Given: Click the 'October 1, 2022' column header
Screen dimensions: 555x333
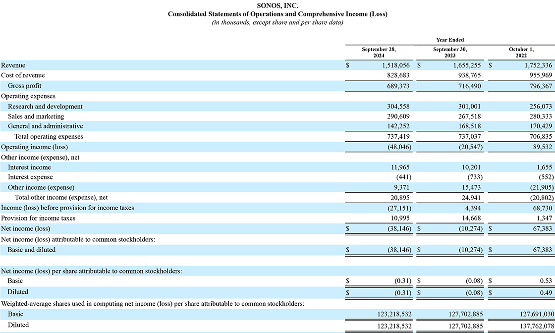Looking at the screenshot, I should coord(521,53).
